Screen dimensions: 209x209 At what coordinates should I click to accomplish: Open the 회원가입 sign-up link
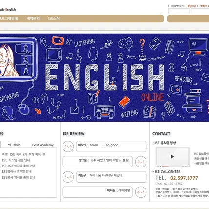(x=192, y=6)
